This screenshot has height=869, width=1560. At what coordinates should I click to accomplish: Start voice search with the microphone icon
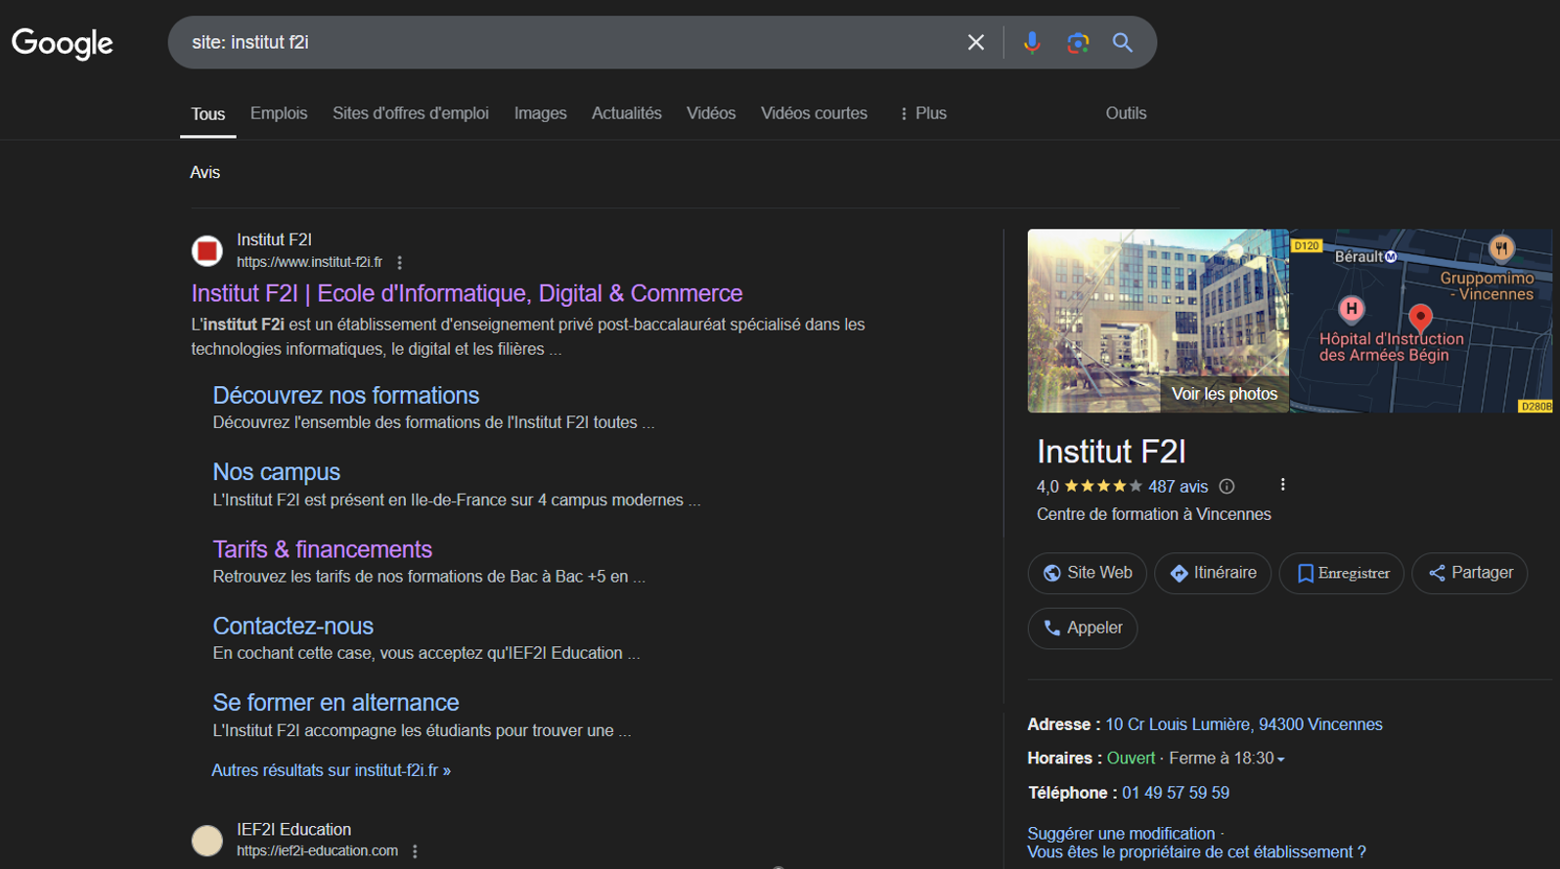coord(1031,42)
